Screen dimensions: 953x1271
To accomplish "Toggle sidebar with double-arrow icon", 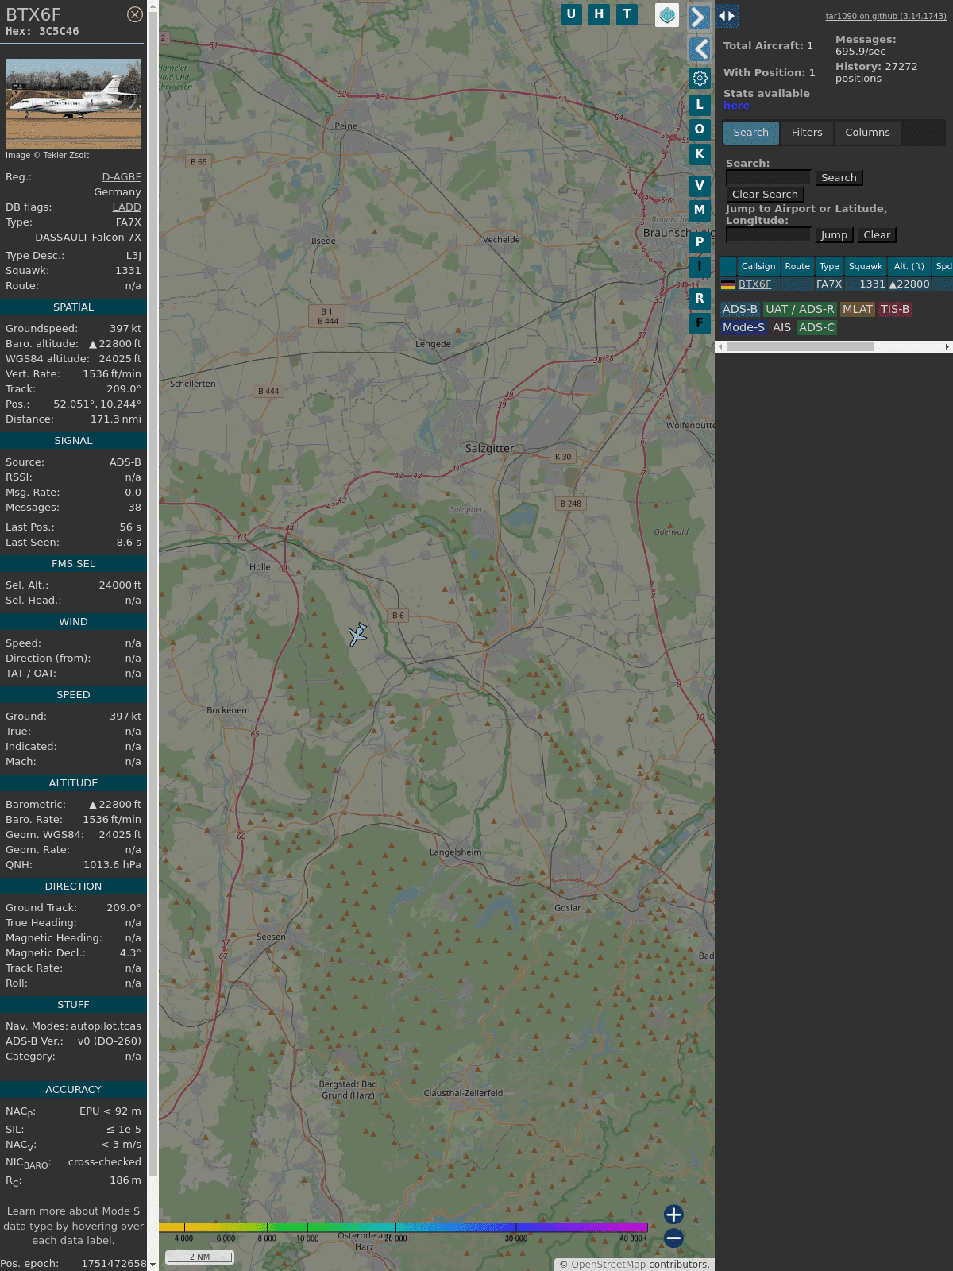I will [x=727, y=16].
